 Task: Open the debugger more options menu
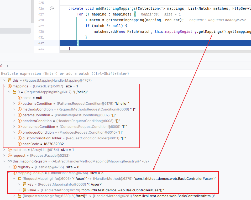point(7,65)
